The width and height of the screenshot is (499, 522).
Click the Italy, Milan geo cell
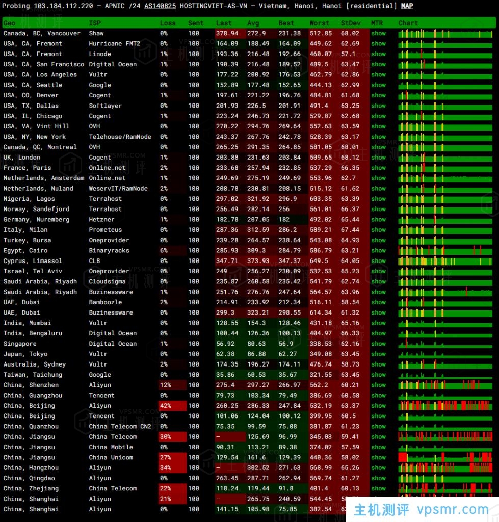click(25, 230)
